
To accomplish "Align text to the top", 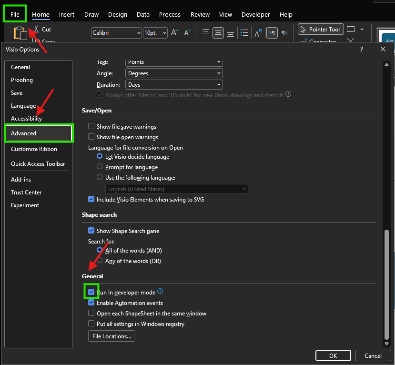I will (206, 31).
